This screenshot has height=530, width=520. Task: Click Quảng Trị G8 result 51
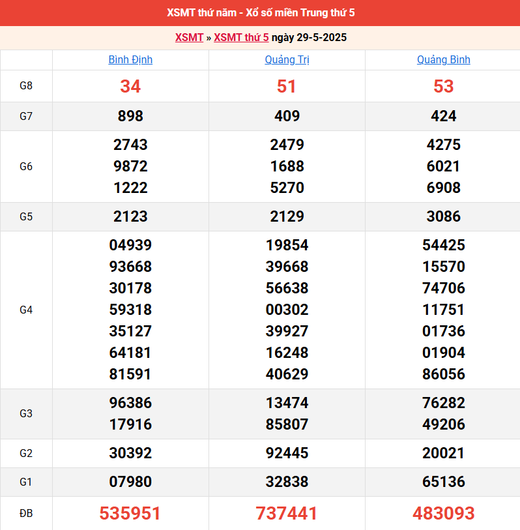click(x=287, y=86)
